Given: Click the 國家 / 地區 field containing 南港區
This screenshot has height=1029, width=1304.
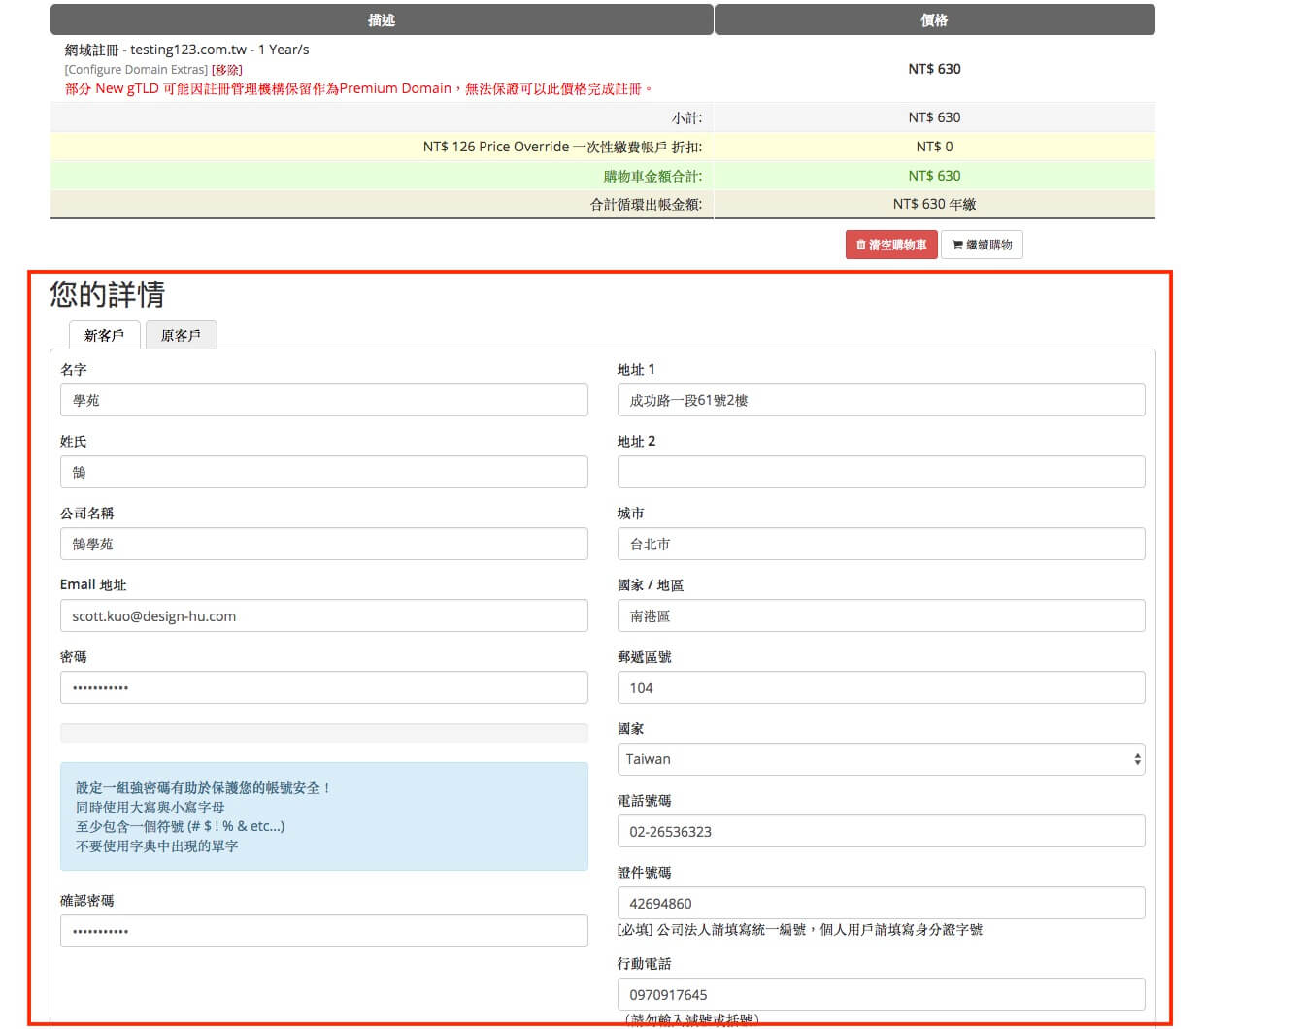Looking at the screenshot, I should coord(882,615).
